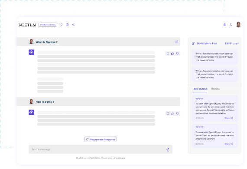Like the first AI response

[x=172, y=54]
